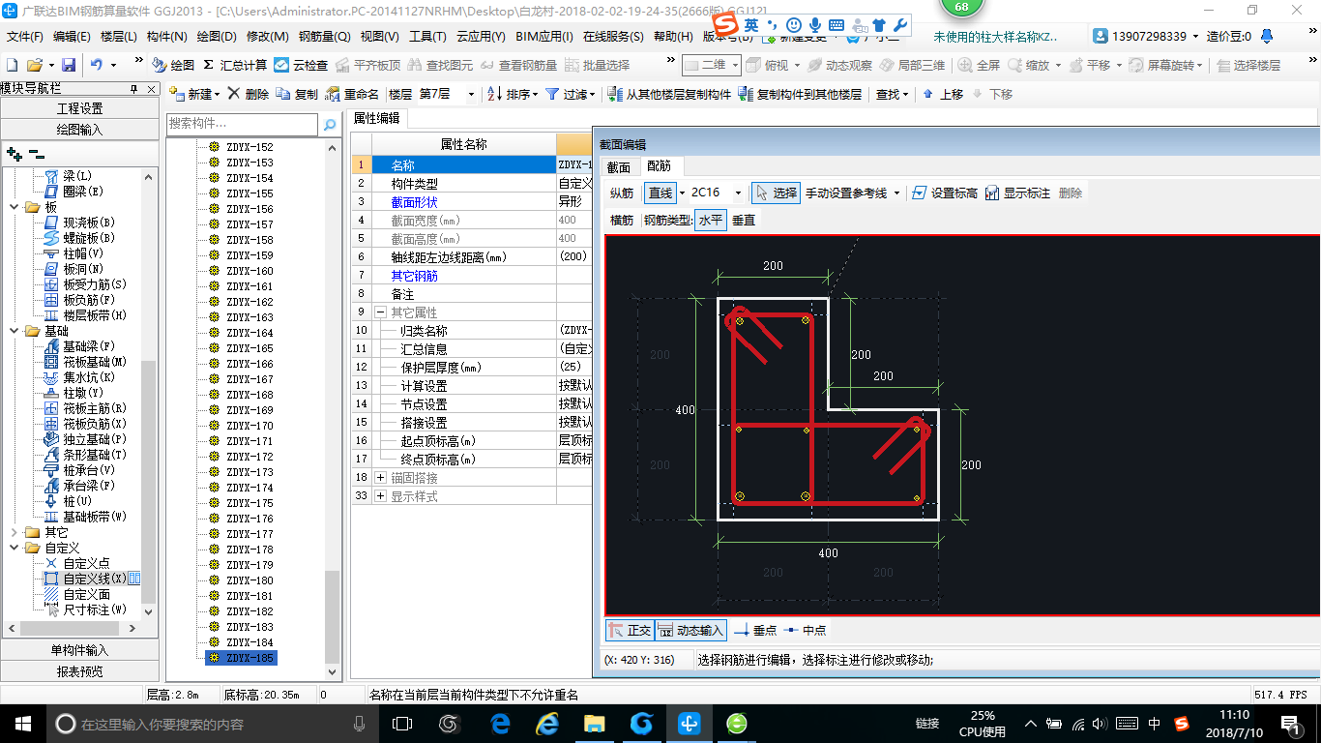Click the 绘图输入 button
This screenshot has height=743, width=1321.
click(79, 129)
